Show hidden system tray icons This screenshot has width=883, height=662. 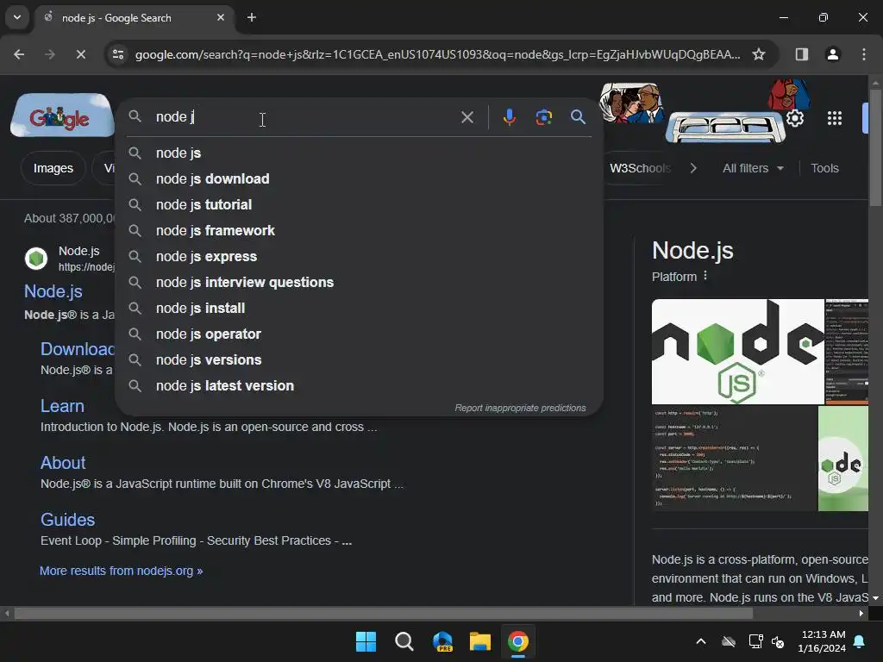click(701, 641)
